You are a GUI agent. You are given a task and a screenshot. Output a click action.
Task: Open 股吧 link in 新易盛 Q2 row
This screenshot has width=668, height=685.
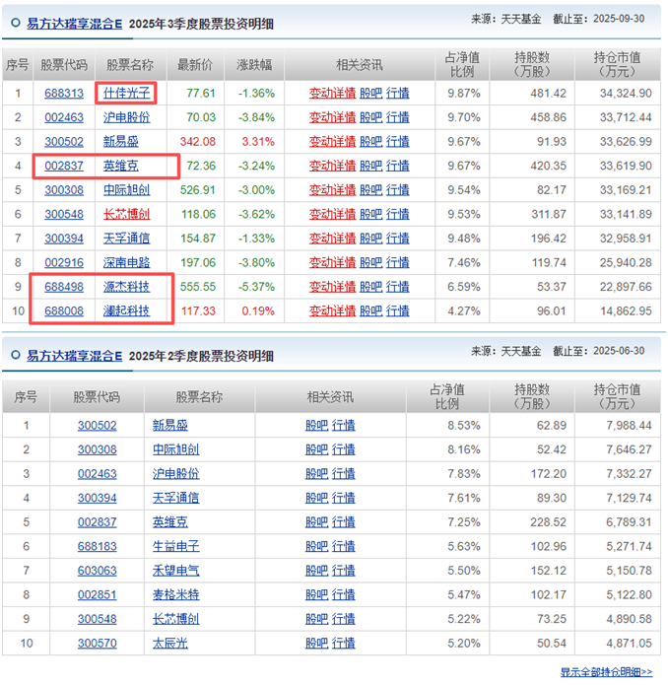pos(316,425)
